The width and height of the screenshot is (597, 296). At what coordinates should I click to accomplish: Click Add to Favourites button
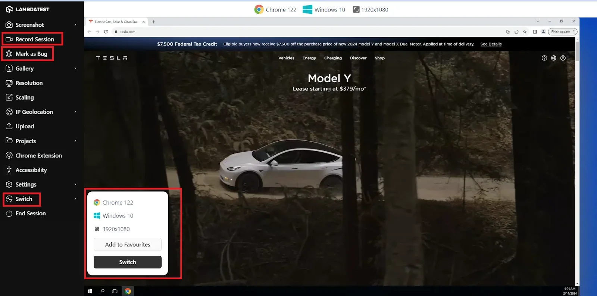click(128, 244)
